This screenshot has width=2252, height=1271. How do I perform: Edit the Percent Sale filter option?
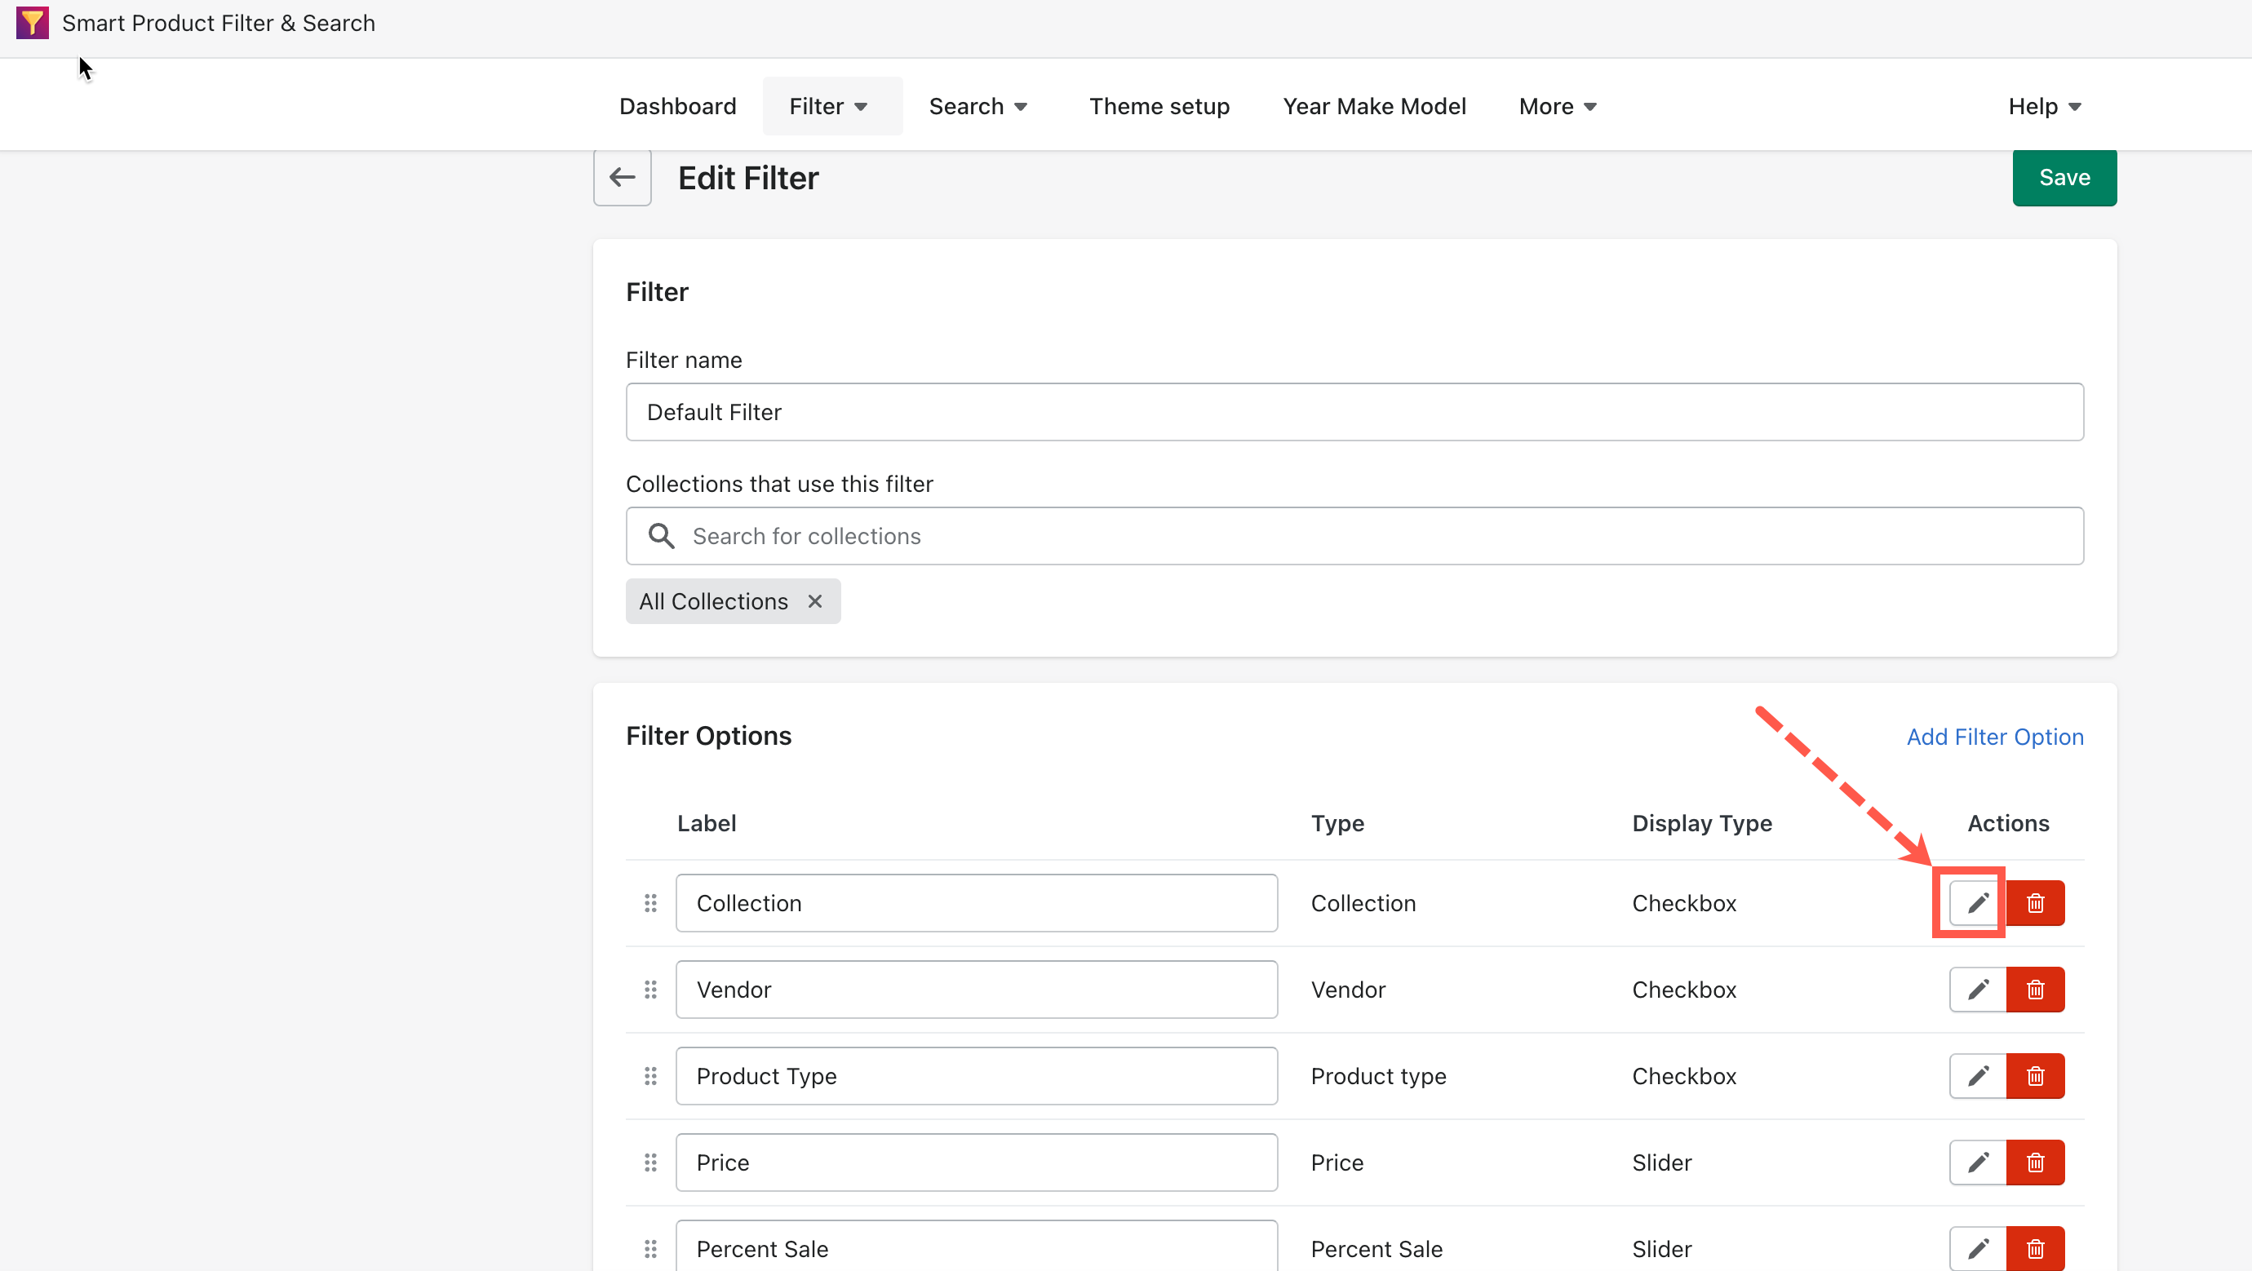tap(1976, 1248)
